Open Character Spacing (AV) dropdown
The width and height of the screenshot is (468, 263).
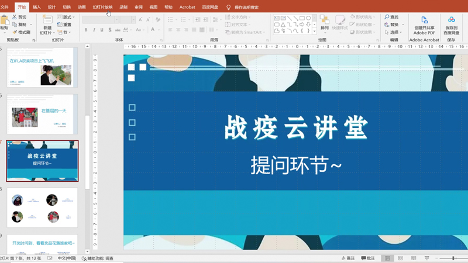click(127, 30)
